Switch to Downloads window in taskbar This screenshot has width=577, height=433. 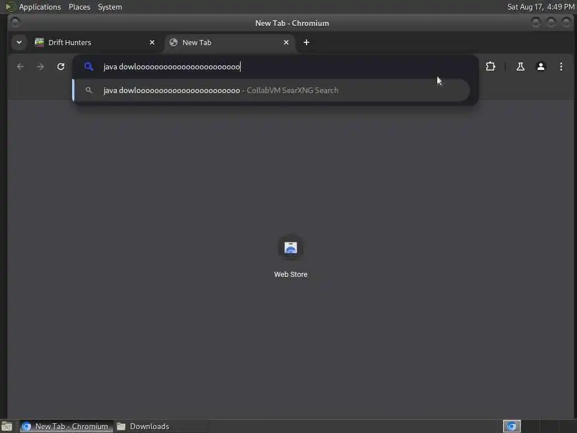pos(144,426)
